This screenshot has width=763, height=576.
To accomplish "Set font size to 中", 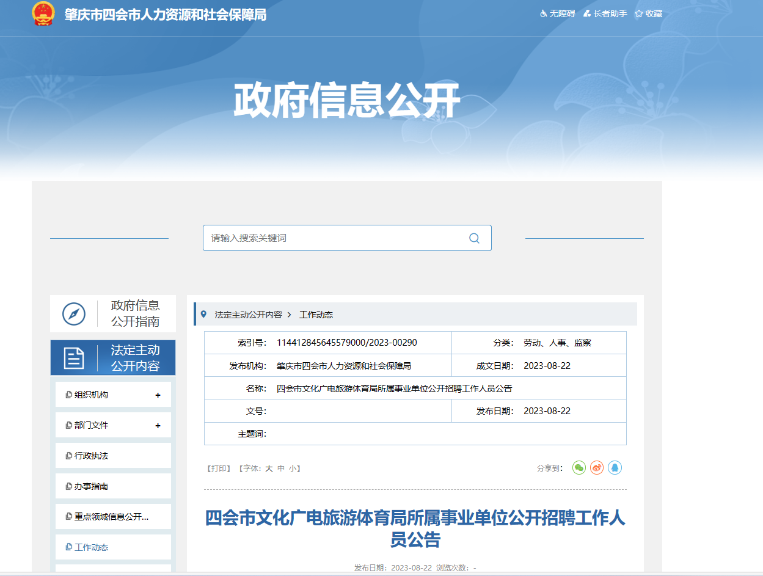I will [281, 468].
